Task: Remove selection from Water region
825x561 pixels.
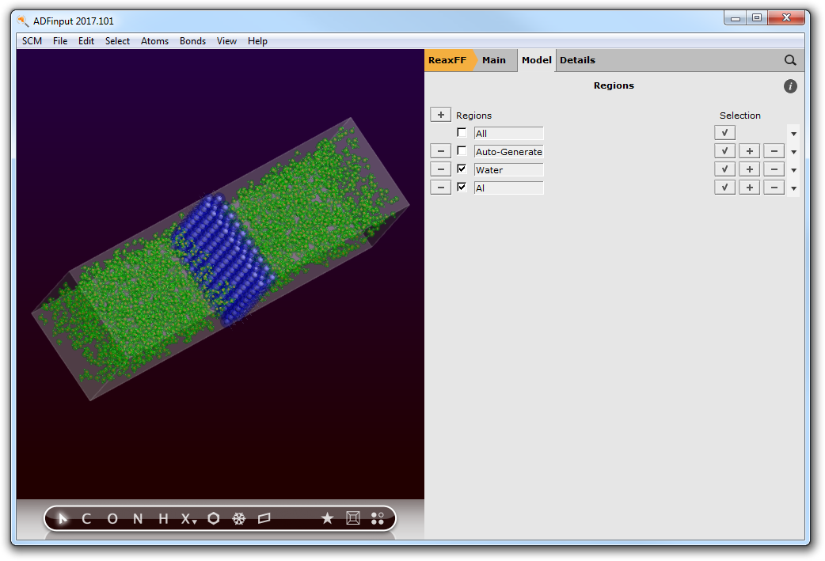Action: (774, 169)
